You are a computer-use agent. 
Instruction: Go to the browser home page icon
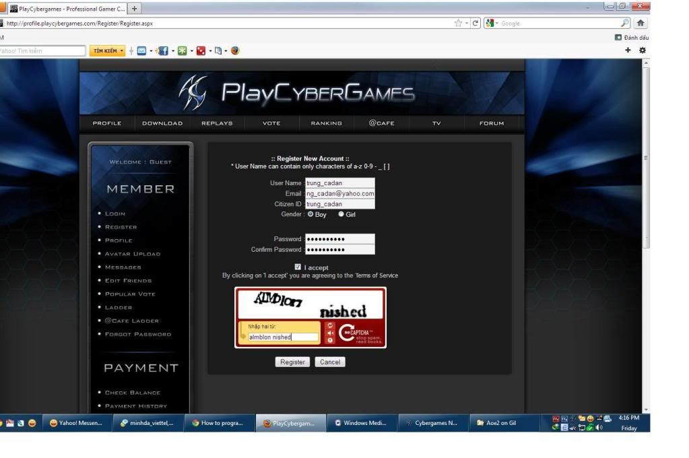coord(641,23)
